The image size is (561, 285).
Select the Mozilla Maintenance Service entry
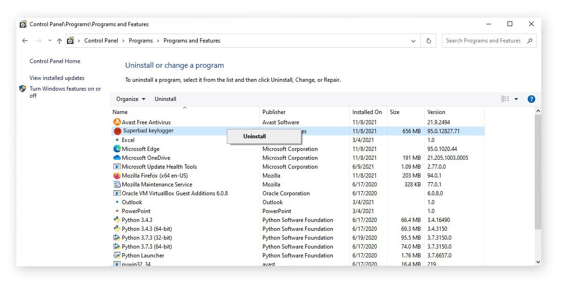click(157, 185)
